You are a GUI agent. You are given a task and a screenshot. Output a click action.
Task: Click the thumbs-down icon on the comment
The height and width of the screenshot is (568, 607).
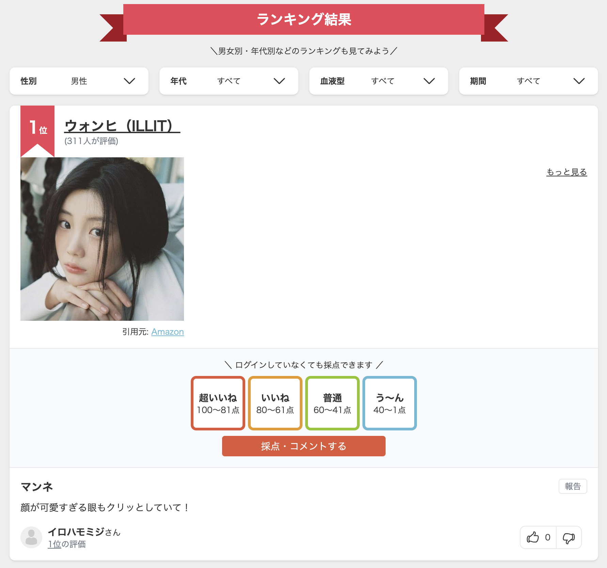pos(569,538)
